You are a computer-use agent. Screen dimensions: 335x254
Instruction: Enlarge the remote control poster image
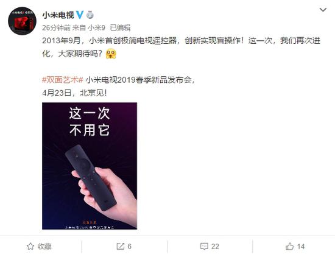90,166
